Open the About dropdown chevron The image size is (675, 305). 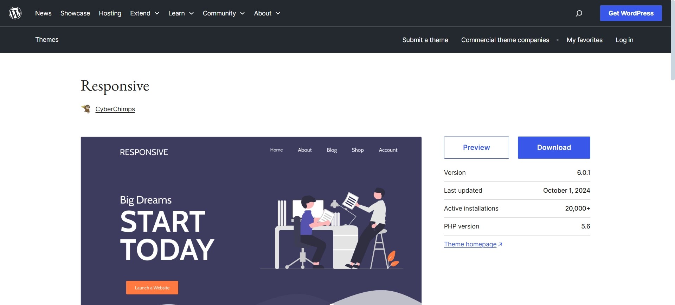point(278,13)
